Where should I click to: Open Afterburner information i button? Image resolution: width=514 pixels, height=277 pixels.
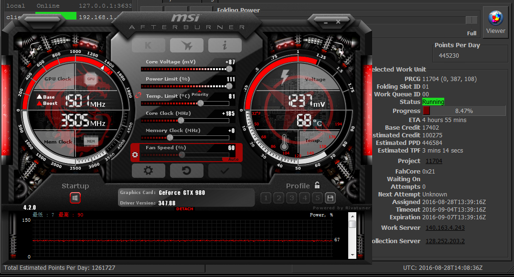pos(225,45)
